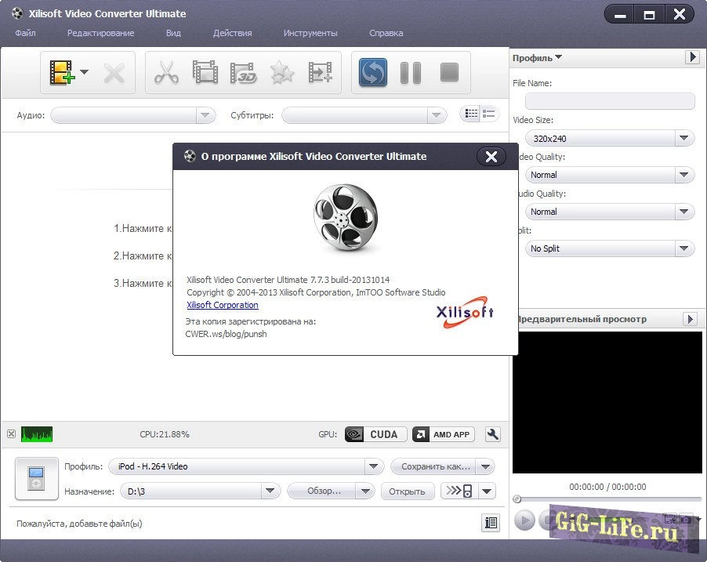The image size is (707, 562).
Task: Expand the Split dropdown
Action: [685, 248]
